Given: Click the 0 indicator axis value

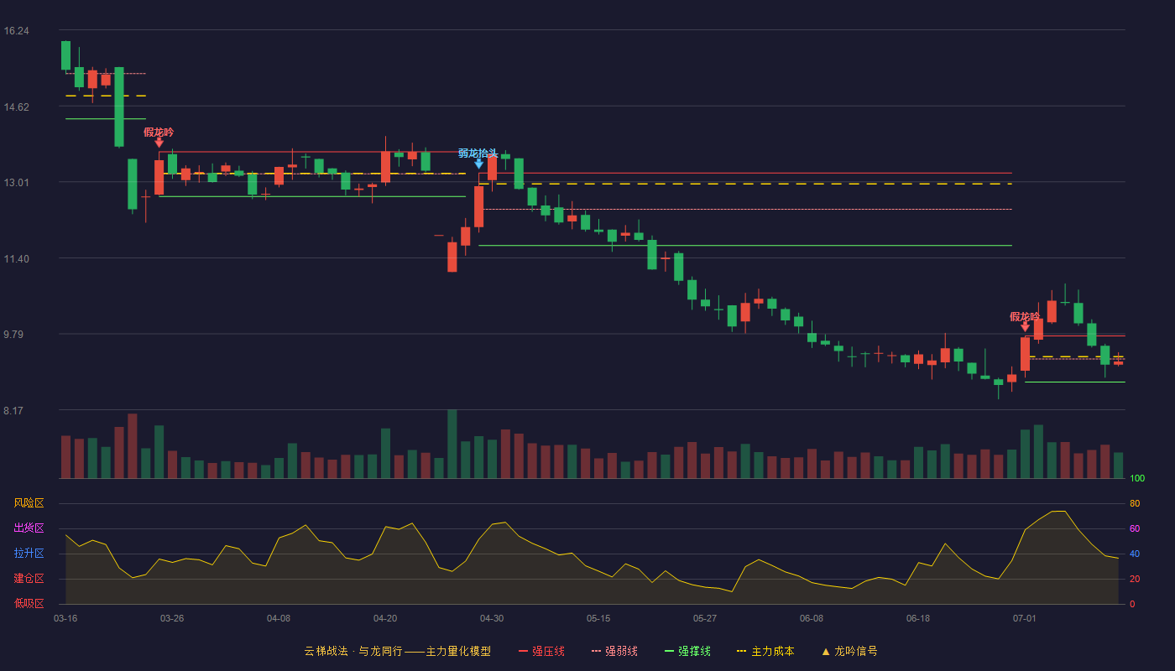Looking at the screenshot, I should [x=1132, y=604].
